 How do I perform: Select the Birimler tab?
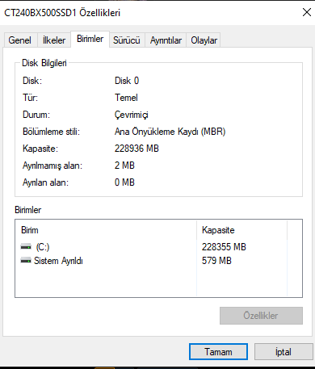point(90,39)
